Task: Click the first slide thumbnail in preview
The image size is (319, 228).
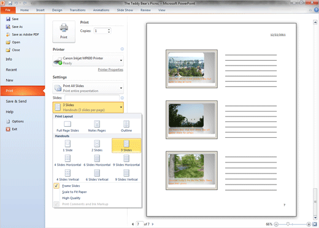Action: [x=191, y=69]
